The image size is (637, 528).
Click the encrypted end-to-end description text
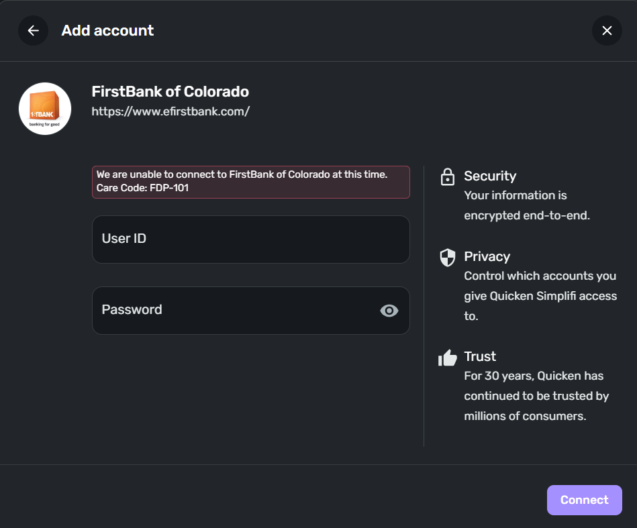526,206
